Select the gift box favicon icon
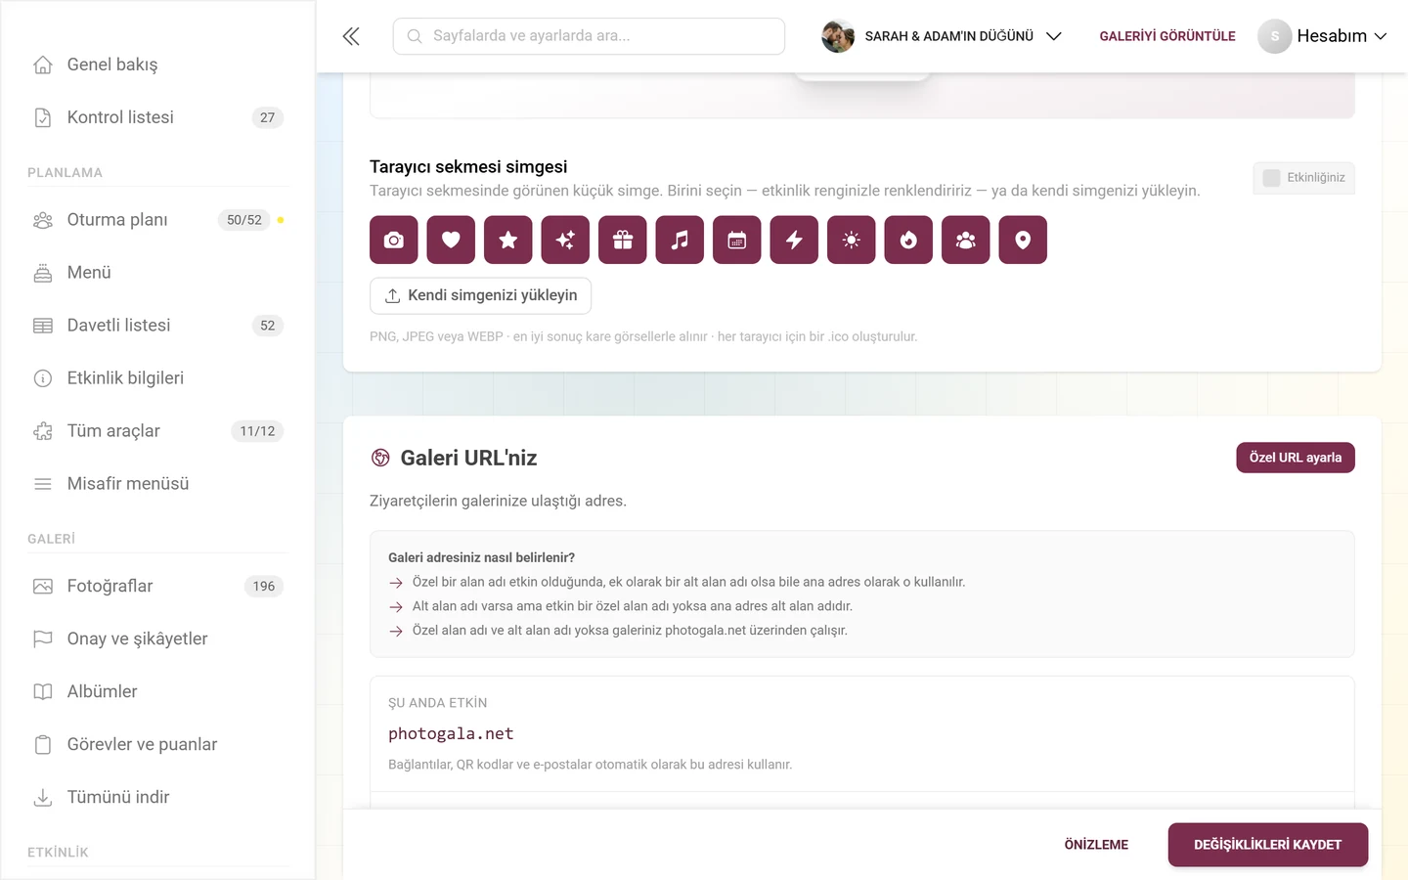Viewport: 1408px width, 880px height. pyautogui.click(x=623, y=240)
